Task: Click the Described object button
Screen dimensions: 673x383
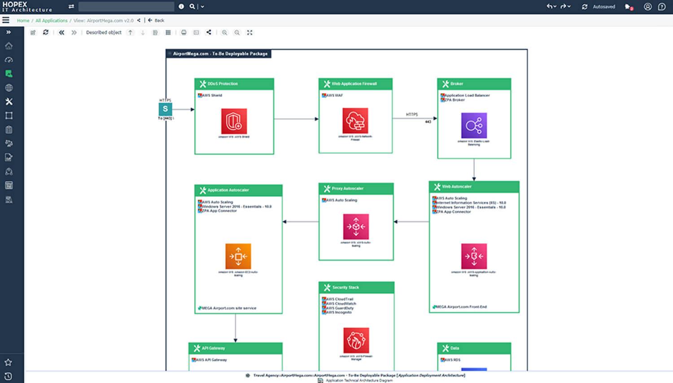Action: pyautogui.click(x=104, y=33)
